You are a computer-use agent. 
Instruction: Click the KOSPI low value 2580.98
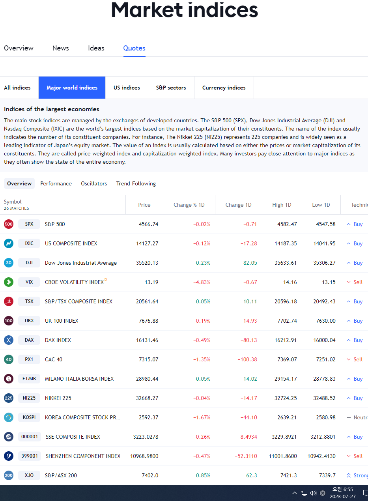pos(326,417)
